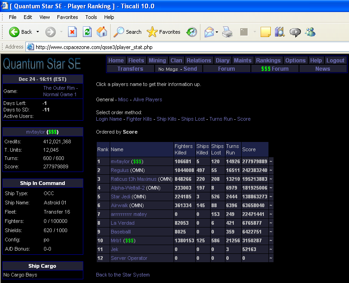Expand the Forward button dropdown arrow
Viewport: 349px width, 283px height.
(61, 32)
